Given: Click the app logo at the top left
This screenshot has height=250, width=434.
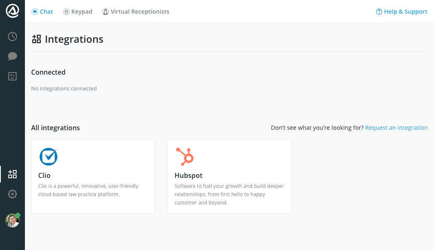Looking at the screenshot, I should (12, 11).
